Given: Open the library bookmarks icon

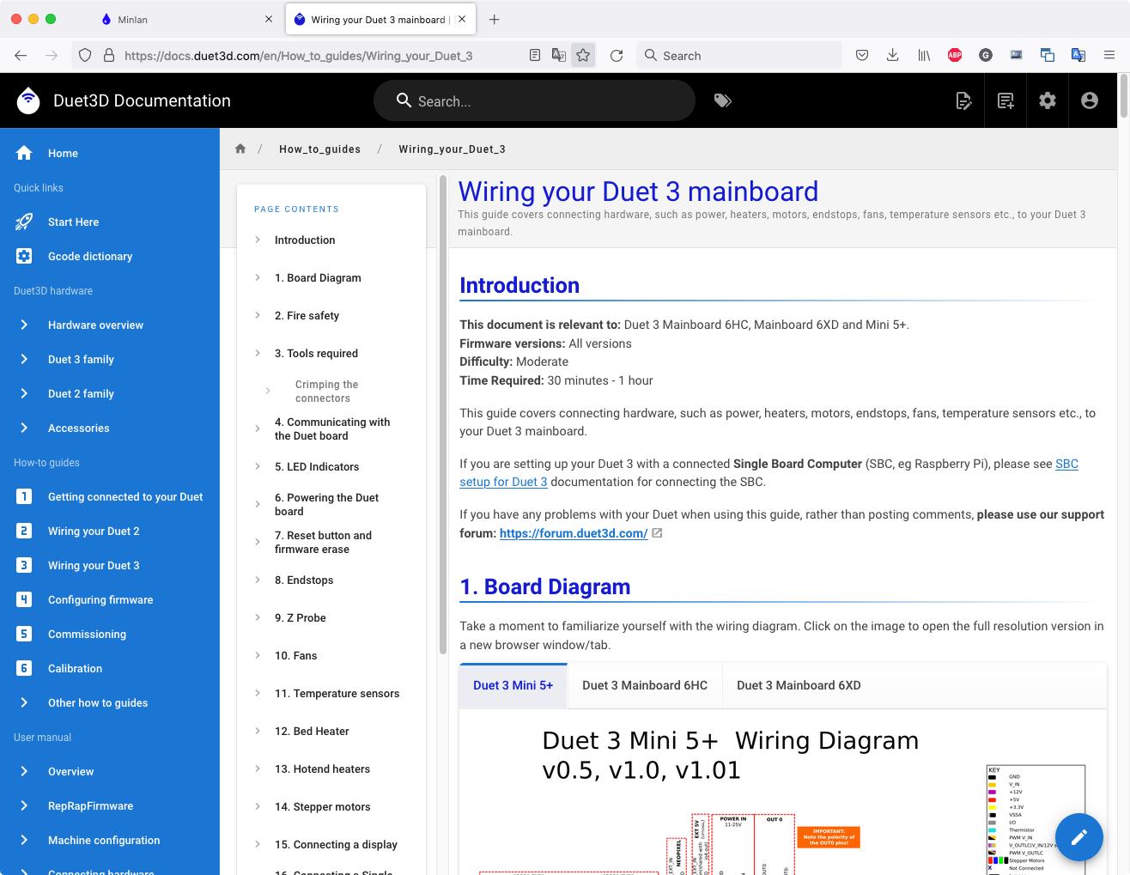Looking at the screenshot, I should 924,55.
